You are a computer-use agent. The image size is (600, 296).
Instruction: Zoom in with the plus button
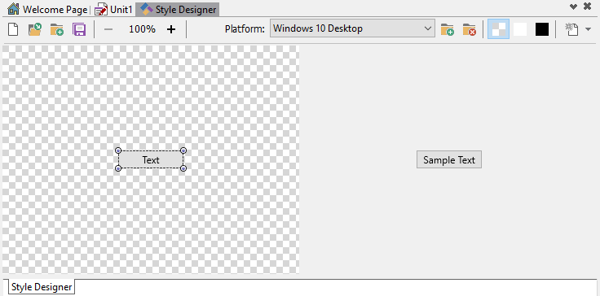pyautogui.click(x=171, y=29)
